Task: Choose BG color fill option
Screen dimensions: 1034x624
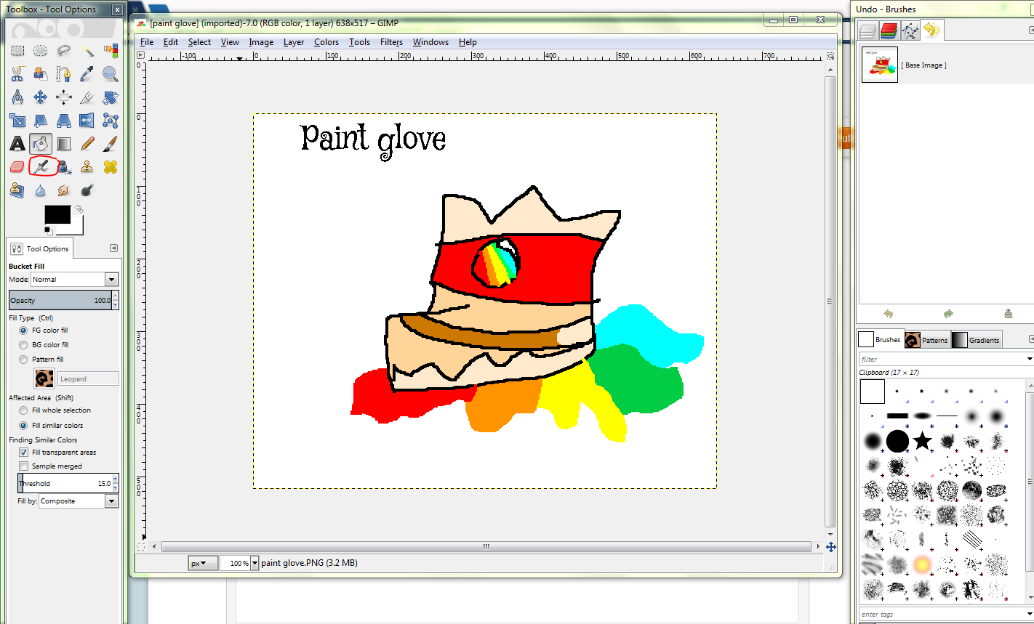Action: (23, 345)
